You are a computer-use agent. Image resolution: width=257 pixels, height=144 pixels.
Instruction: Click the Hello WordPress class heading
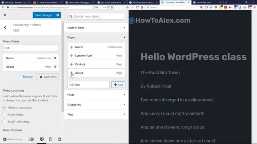pos(194,57)
